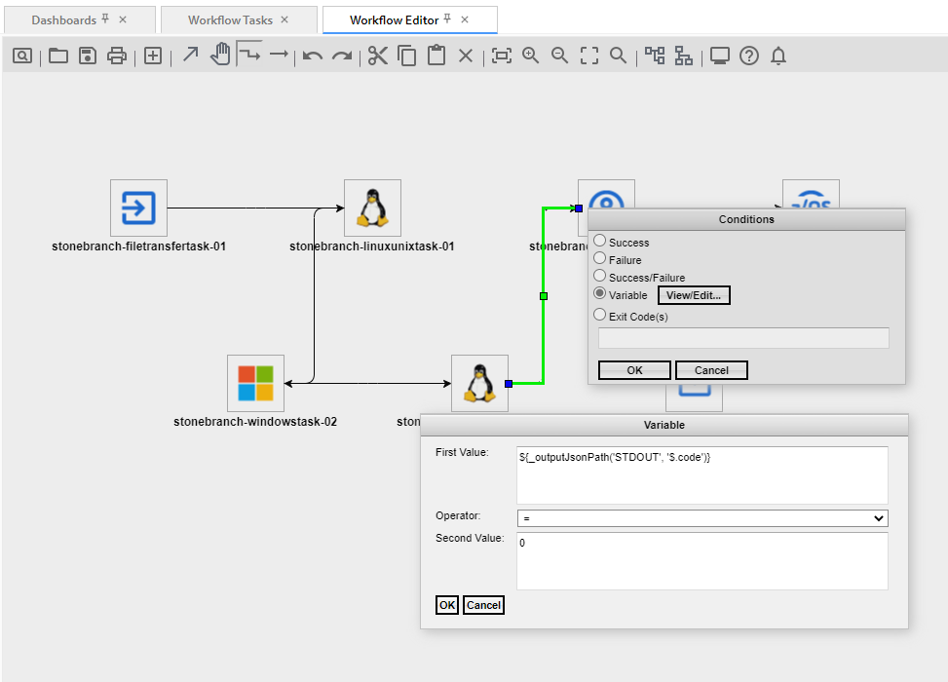Image resolution: width=948 pixels, height=682 pixels.
Task: Select the stonebranch-windowstask-02 Windows node
Action: coord(255,383)
